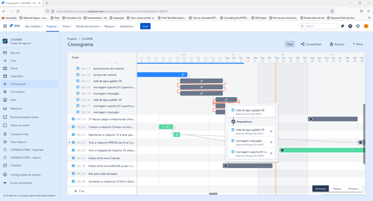Open the Jira settings gear icon
The height and width of the screenshot is (201, 373).
(358, 26)
